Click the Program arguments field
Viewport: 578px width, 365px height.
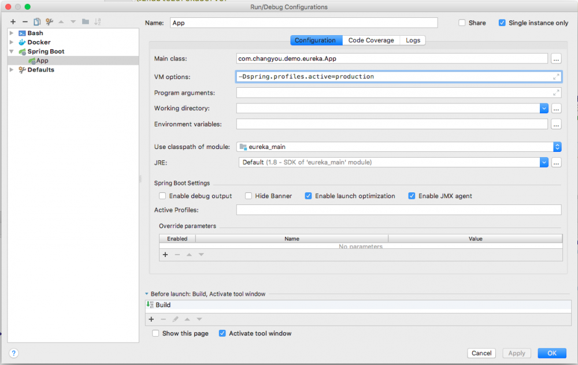pos(398,93)
